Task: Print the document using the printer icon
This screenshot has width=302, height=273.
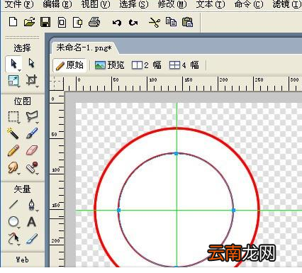Action: pyautogui.click(x=94, y=22)
